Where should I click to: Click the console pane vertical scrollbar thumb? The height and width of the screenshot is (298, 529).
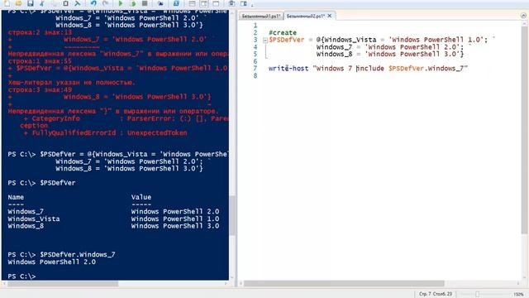(x=232, y=215)
